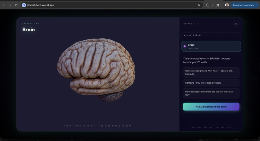This screenshot has height=141, width=260.
Task: Select the Brain organ card
Action: [x=211, y=46]
